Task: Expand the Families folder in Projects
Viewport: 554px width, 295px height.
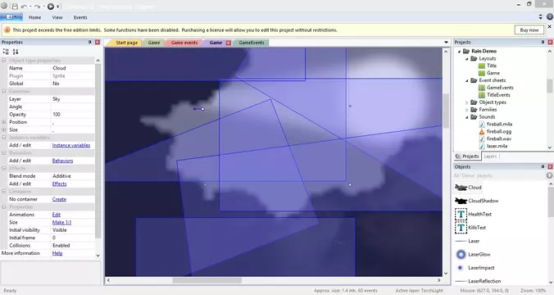Action: 467,110
